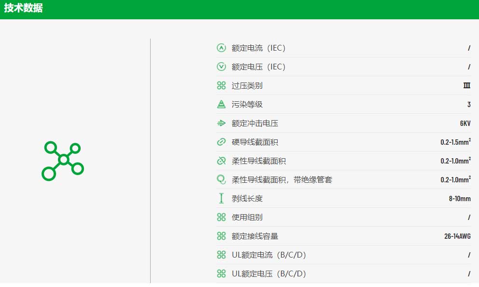This screenshot has height=287, width=479.
Task: Click the large green molecule network graphic
Action: (63, 161)
